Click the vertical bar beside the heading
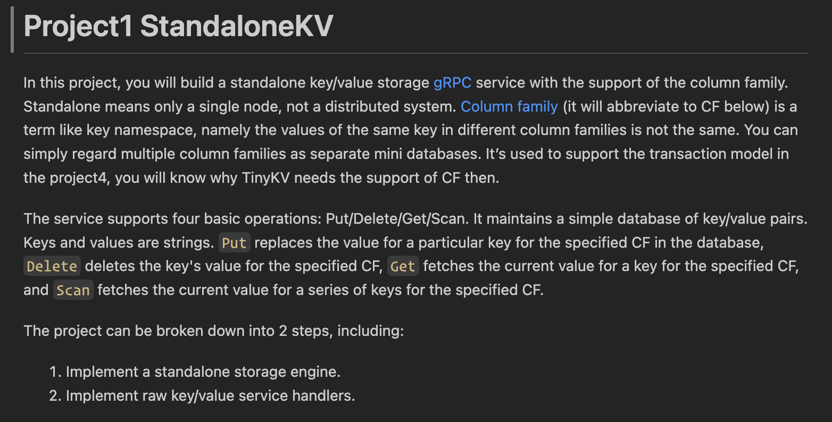The image size is (832, 422). (x=12, y=30)
